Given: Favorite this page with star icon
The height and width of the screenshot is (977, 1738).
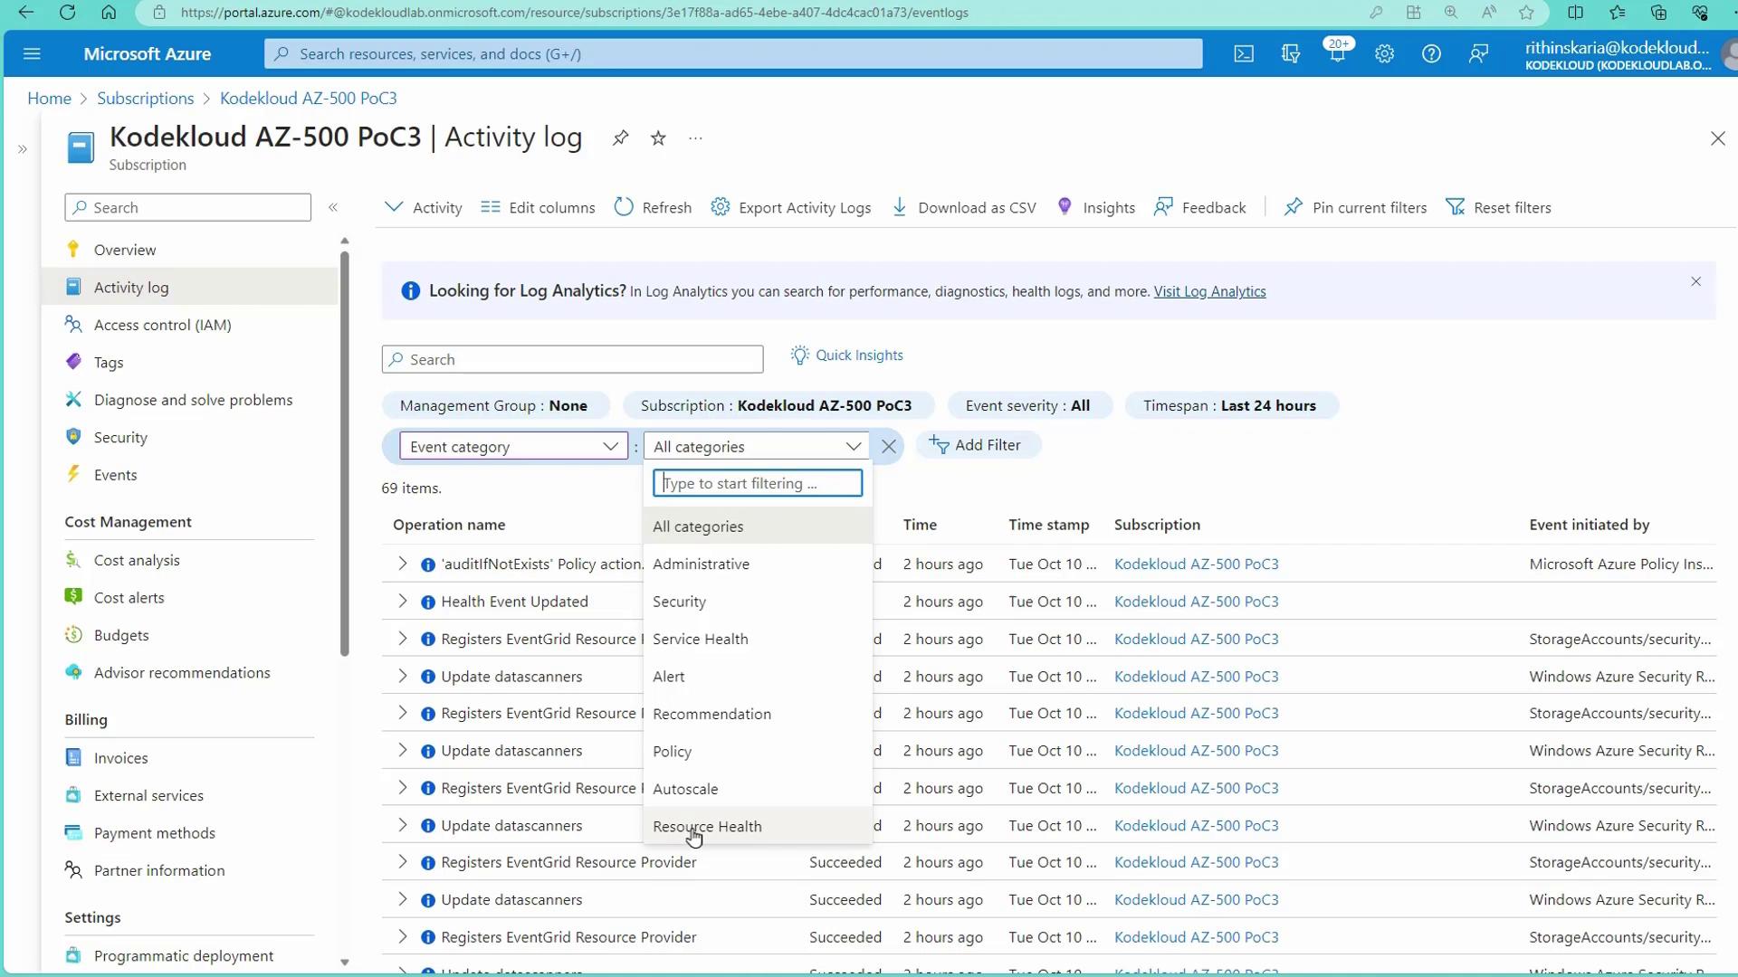Looking at the screenshot, I should pyautogui.click(x=658, y=138).
